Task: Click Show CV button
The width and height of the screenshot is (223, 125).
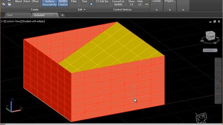Action: click(x=132, y=3)
